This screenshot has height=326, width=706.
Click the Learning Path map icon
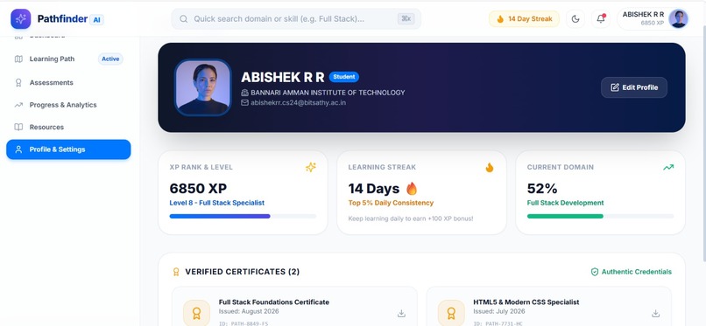18,59
